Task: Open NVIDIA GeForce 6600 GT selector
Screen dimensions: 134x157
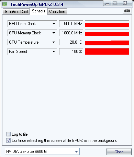Action: 42,152
